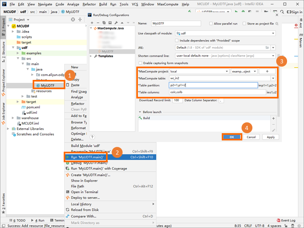The height and width of the screenshot is (228, 304).
Task: Choose Local History submenu
Action: point(110,204)
